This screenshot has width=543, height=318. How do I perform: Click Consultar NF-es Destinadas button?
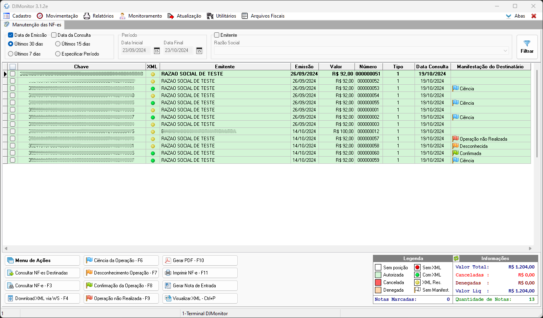[42, 273]
